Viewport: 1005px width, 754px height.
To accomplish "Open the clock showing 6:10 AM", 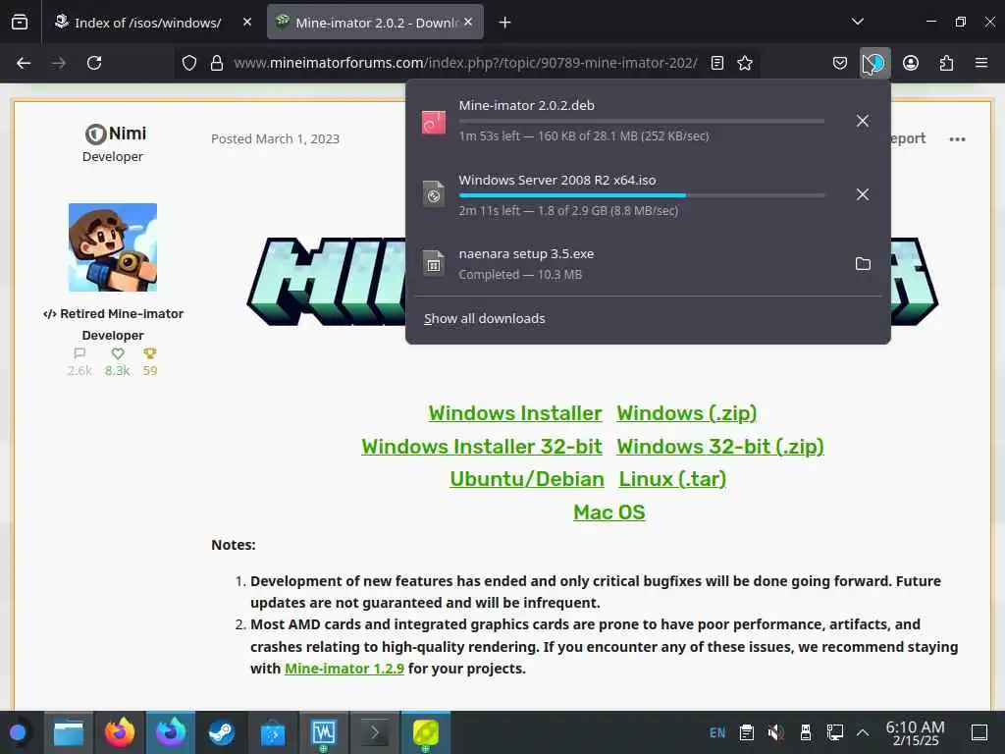I will pyautogui.click(x=915, y=732).
